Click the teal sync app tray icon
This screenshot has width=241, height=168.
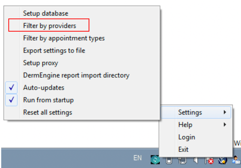click(x=156, y=160)
